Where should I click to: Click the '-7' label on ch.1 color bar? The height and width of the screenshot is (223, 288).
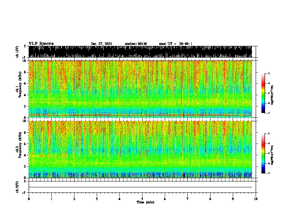click(268, 113)
